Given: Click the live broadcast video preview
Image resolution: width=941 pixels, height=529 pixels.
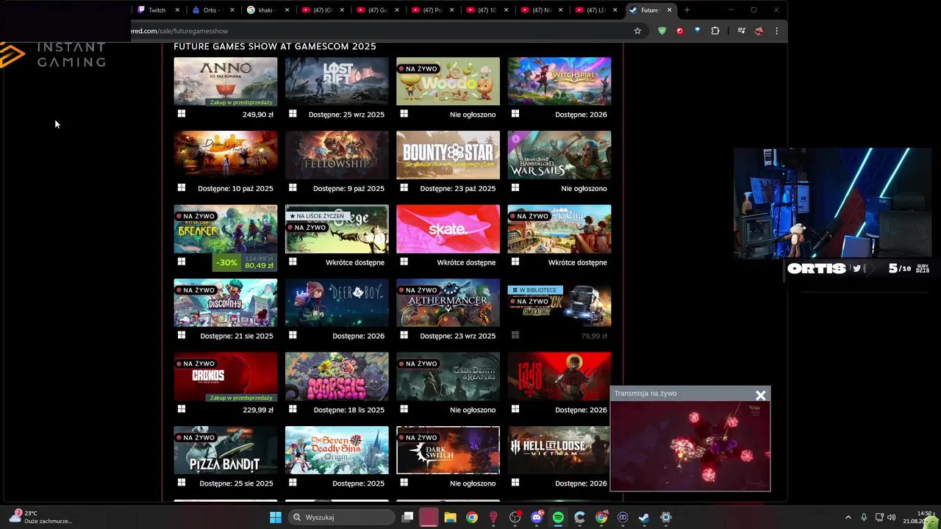Looking at the screenshot, I should click(690, 445).
